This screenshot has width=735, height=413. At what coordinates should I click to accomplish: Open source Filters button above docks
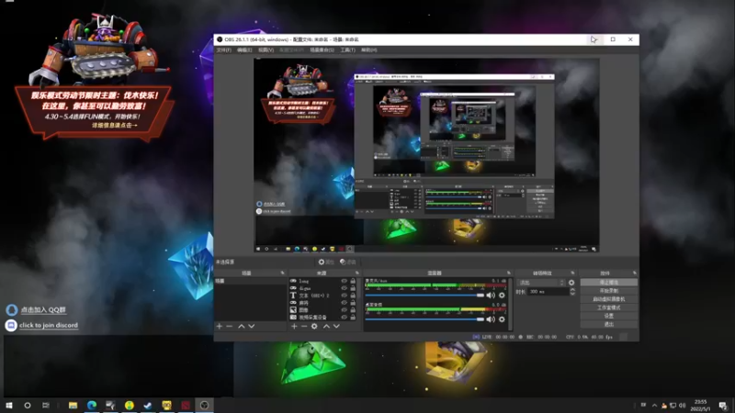pos(348,262)
